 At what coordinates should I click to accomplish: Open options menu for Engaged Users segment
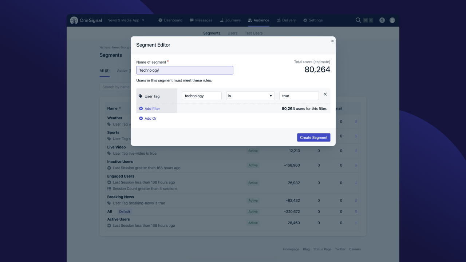click(356, 183)
